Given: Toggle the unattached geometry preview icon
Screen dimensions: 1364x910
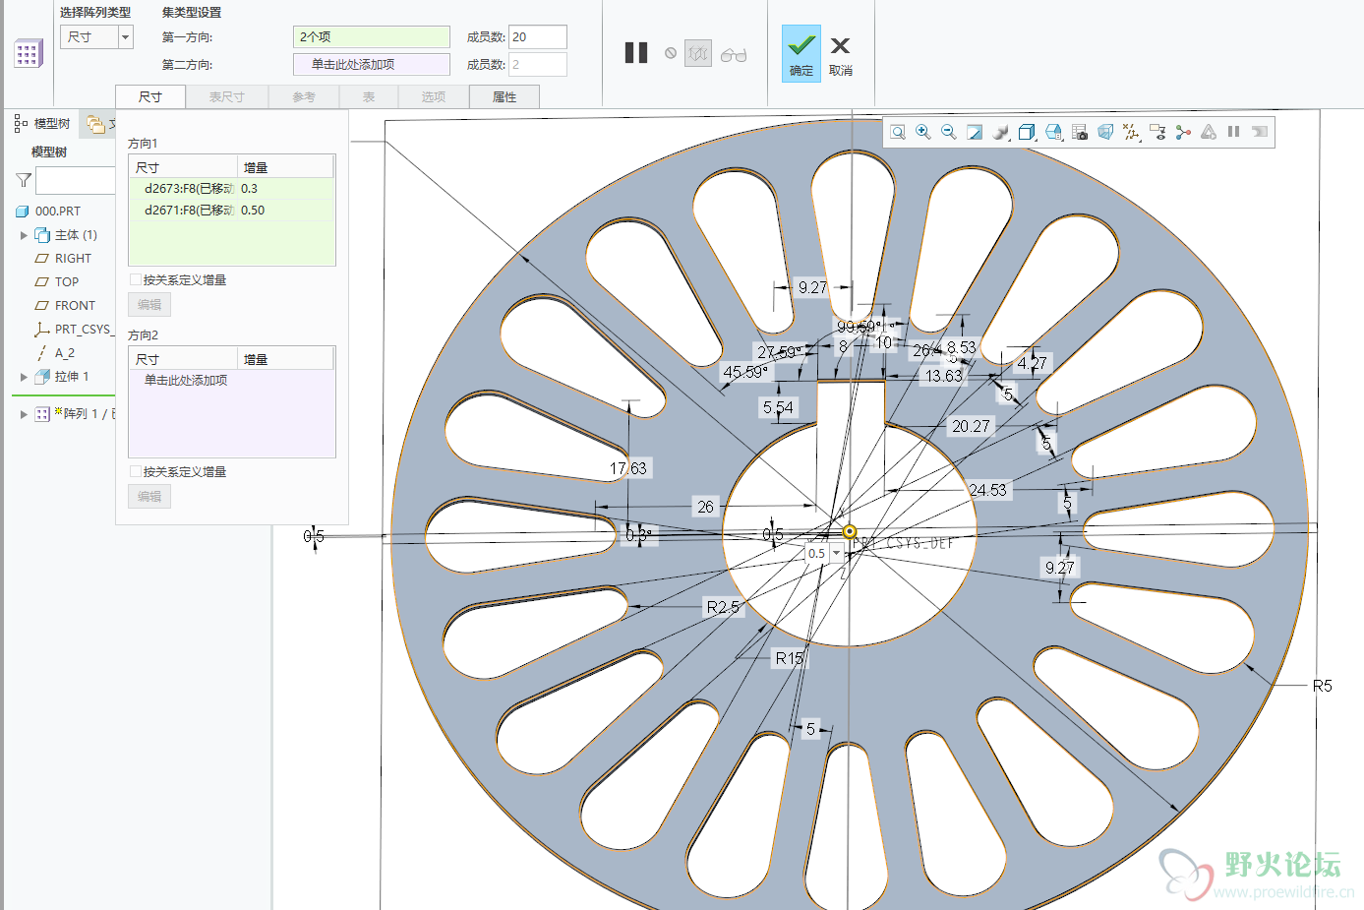Looking at the screenshot, I should pos(698,53).
